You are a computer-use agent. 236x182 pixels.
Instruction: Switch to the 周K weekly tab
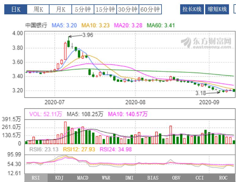click(x=38, y=9)
